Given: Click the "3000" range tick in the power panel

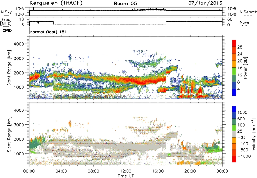Looking at the screenshot, I should tap(19, 58).
